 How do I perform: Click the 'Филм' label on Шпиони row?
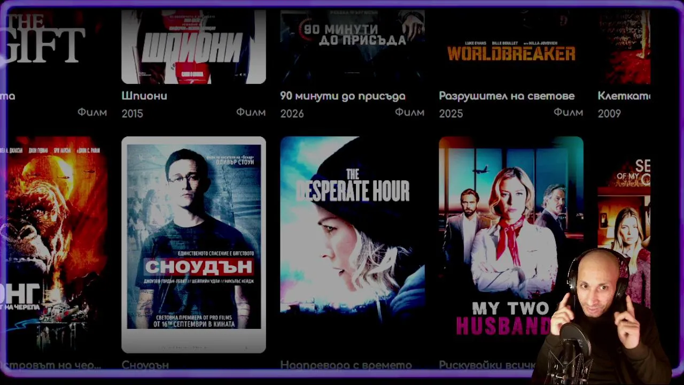pos(251,112)
